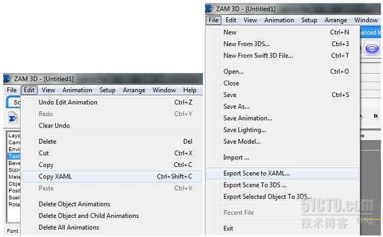Choose Save Lighting...

coord(283,130)
